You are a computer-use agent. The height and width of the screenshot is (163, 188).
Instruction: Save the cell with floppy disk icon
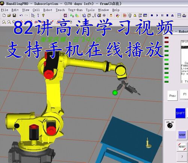coord(14,15)
